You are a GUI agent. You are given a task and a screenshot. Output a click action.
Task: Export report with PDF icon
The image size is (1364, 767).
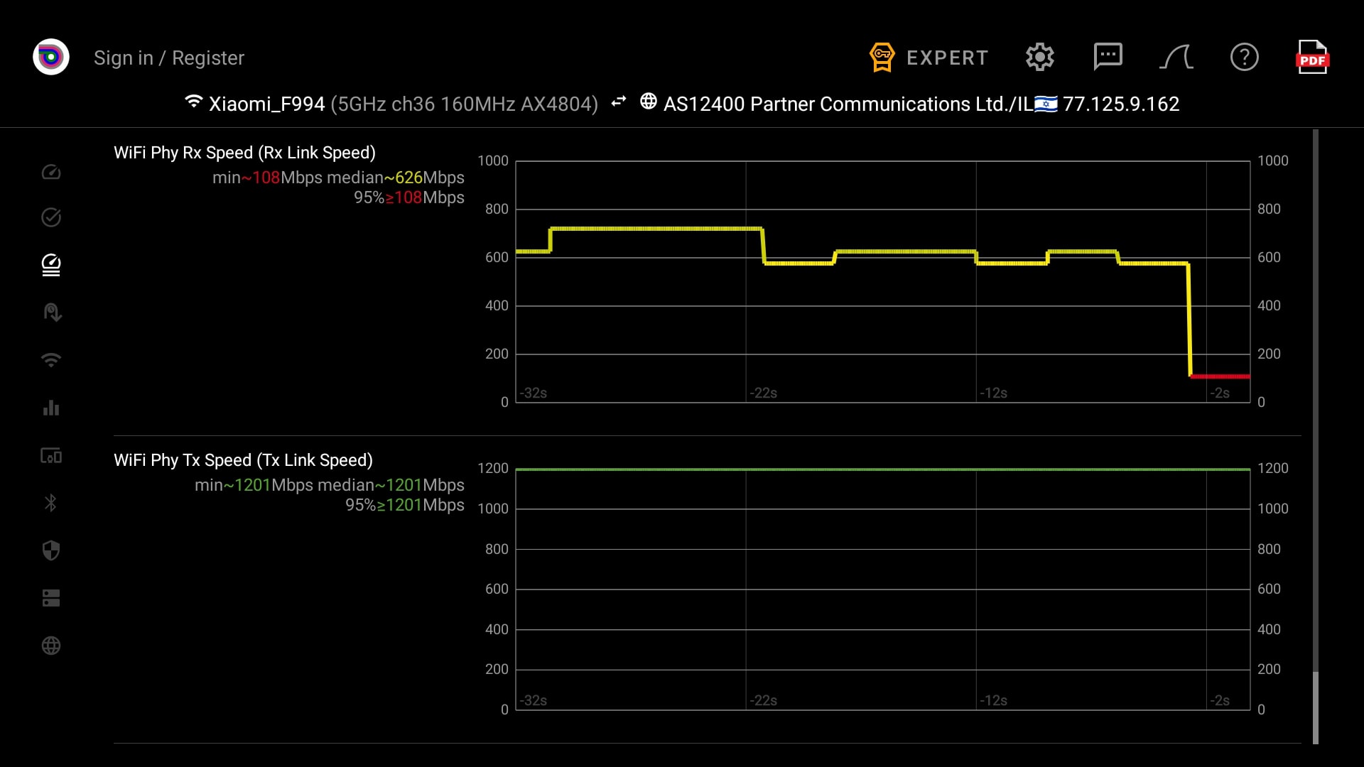pyautogui.click(x=1311, y=57)
